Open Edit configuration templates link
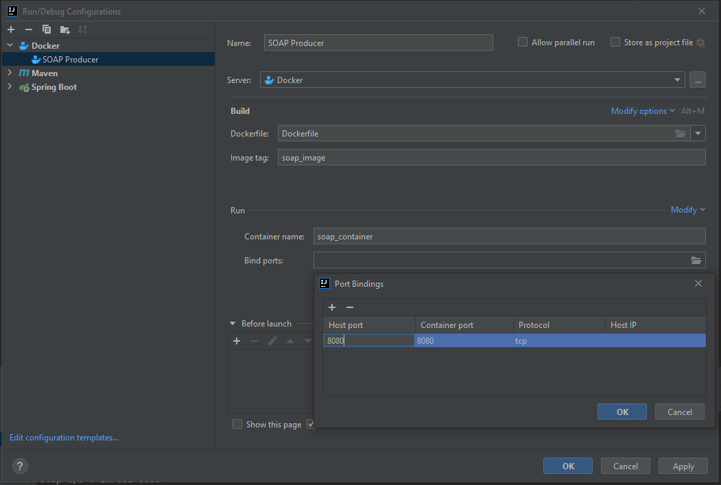 pos(64,437)
